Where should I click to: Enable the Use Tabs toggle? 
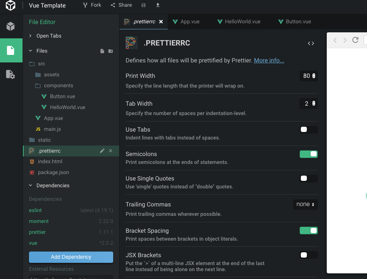pyautogui.click(x=308, y=130)
